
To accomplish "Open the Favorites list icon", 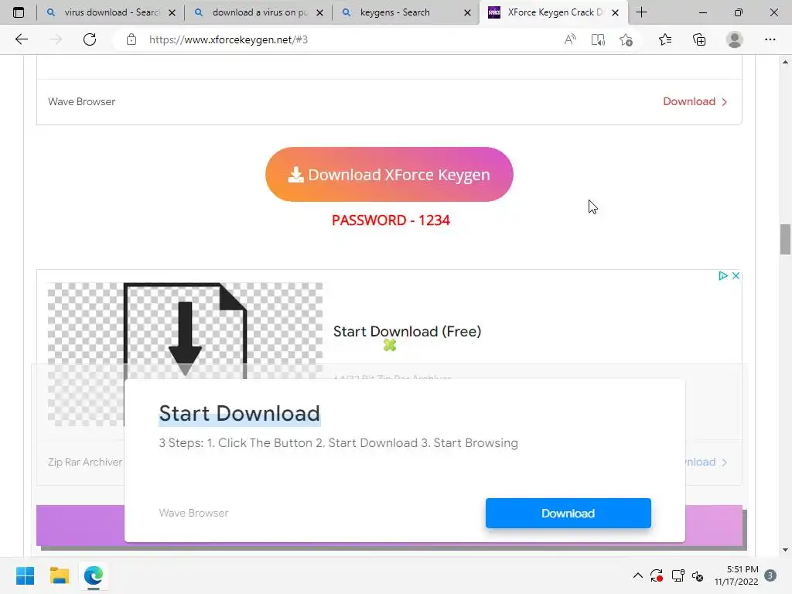I will tap(665, 39).
